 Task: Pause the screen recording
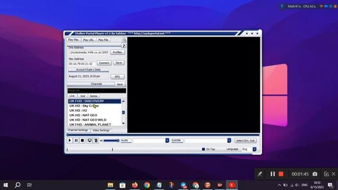click(x=273, y=174)
